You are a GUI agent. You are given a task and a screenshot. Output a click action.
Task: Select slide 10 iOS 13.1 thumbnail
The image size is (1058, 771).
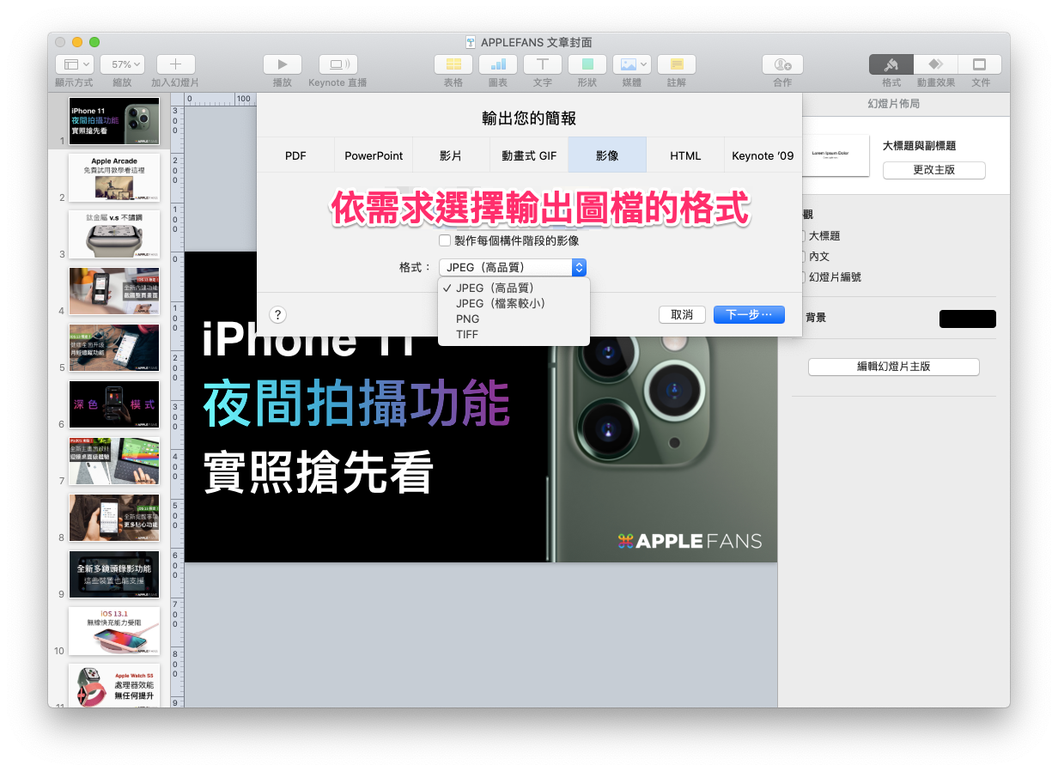pos(114,631)
